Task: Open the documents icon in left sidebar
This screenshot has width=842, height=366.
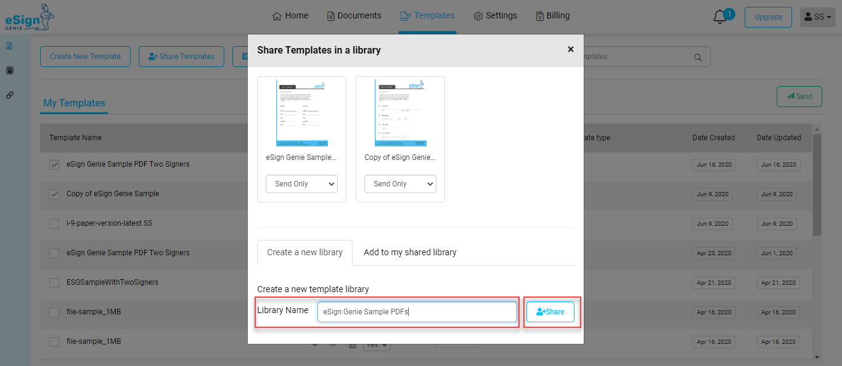Action: [9, 46]
